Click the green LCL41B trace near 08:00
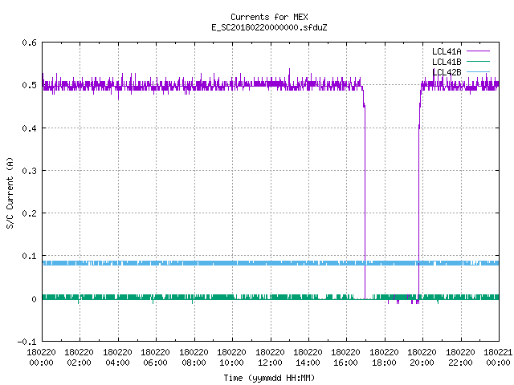The width and height of the screenshot is (514, 385). 194,297
